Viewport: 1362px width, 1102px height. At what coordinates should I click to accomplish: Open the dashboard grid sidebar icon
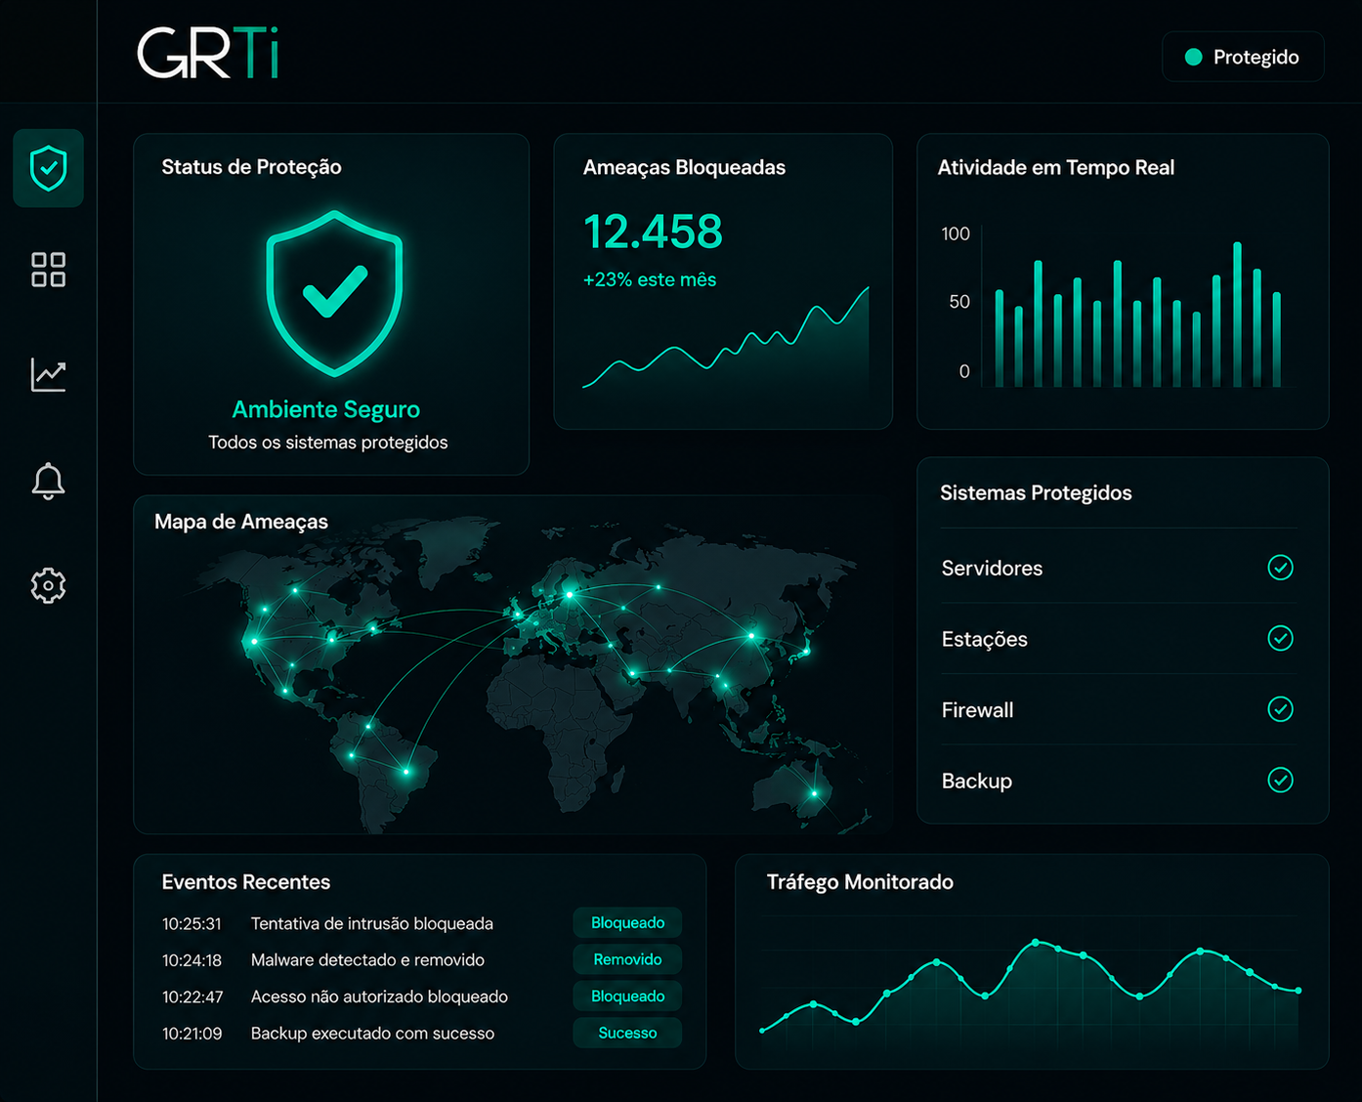point(48,270)
